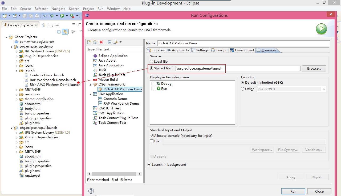Image resolution: width=341 pixels, height=196 pixels.
Task: Select the Other encoding radio button
Action: tap(242, 89)
